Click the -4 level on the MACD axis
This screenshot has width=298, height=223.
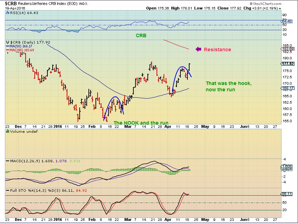click(x=284, y=182)
